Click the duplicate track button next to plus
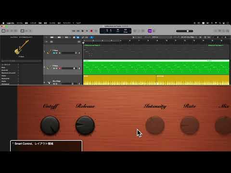This screenshot has width=231, height=173. point(51,42)
